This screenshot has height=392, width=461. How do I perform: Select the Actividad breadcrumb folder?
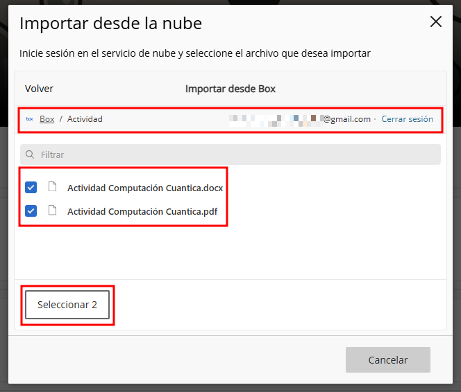click(85, 119)
